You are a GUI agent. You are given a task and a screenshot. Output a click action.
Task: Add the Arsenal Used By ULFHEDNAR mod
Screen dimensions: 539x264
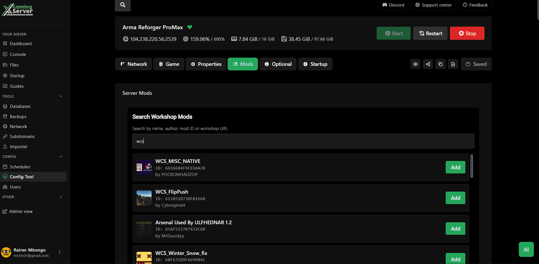pyautogui.click(x=455, y=229)
